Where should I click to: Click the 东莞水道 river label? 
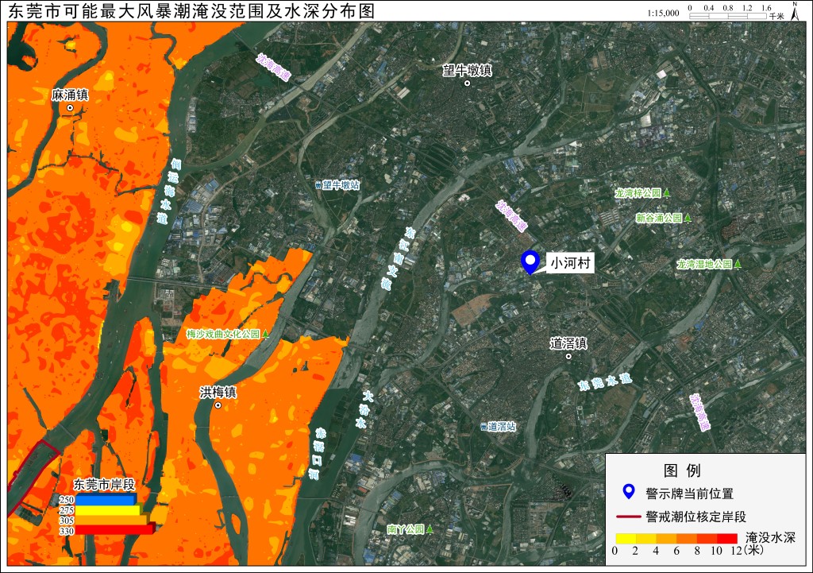605,382
